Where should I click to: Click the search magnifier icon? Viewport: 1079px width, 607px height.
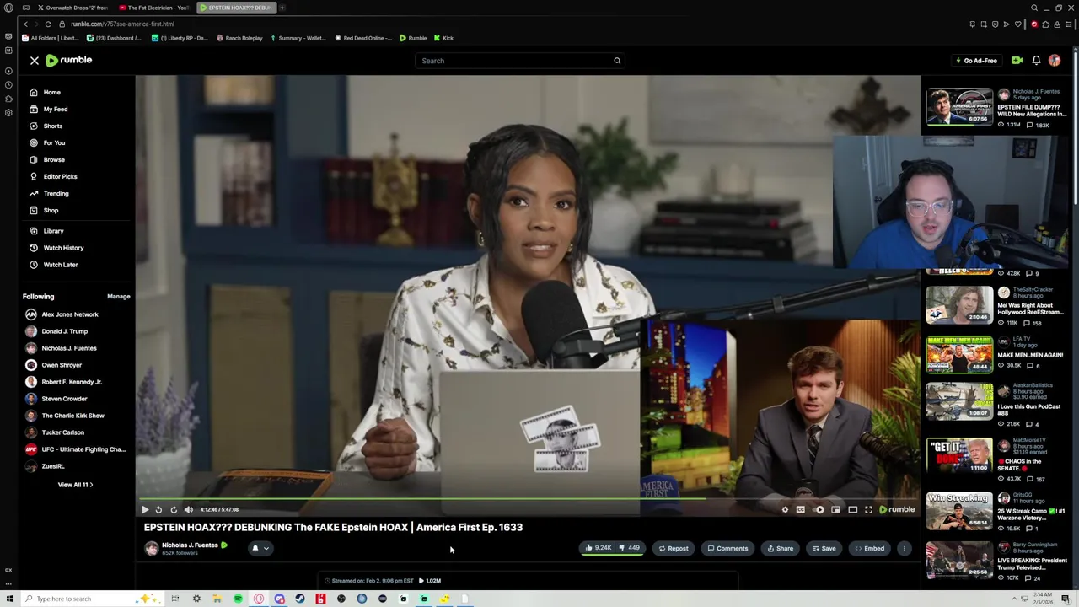pyautogui.click(x=617, y=61)
